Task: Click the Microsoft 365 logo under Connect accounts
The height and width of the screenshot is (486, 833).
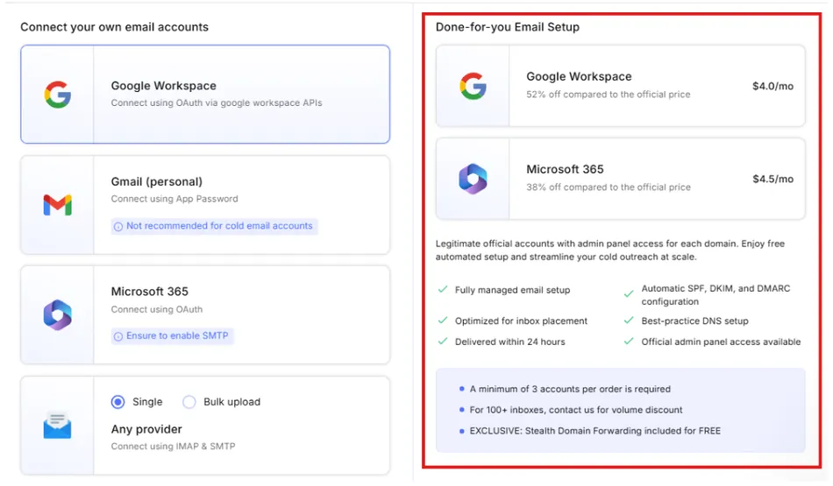Action: coord(57,314)
